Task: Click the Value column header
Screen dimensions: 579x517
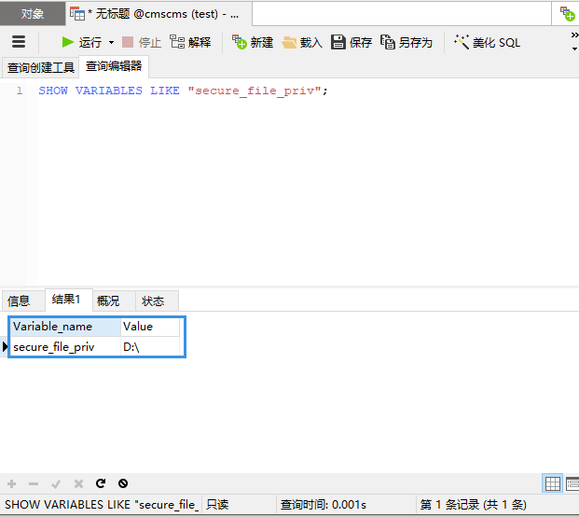Action: tap(149, 327)
